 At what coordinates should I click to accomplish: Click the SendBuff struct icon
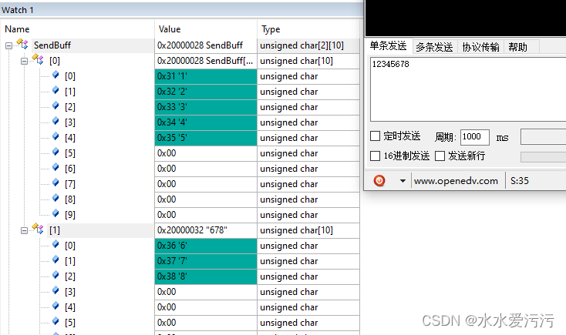click(x=22, y=45)
